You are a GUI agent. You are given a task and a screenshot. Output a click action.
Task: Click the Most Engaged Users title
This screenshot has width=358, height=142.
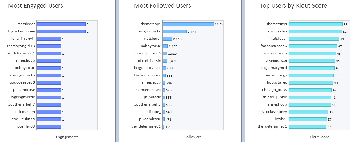(35, 6)
